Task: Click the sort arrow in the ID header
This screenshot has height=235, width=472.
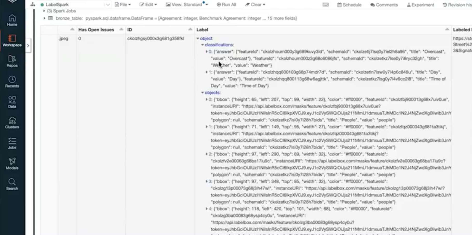Action: point(190,29)
